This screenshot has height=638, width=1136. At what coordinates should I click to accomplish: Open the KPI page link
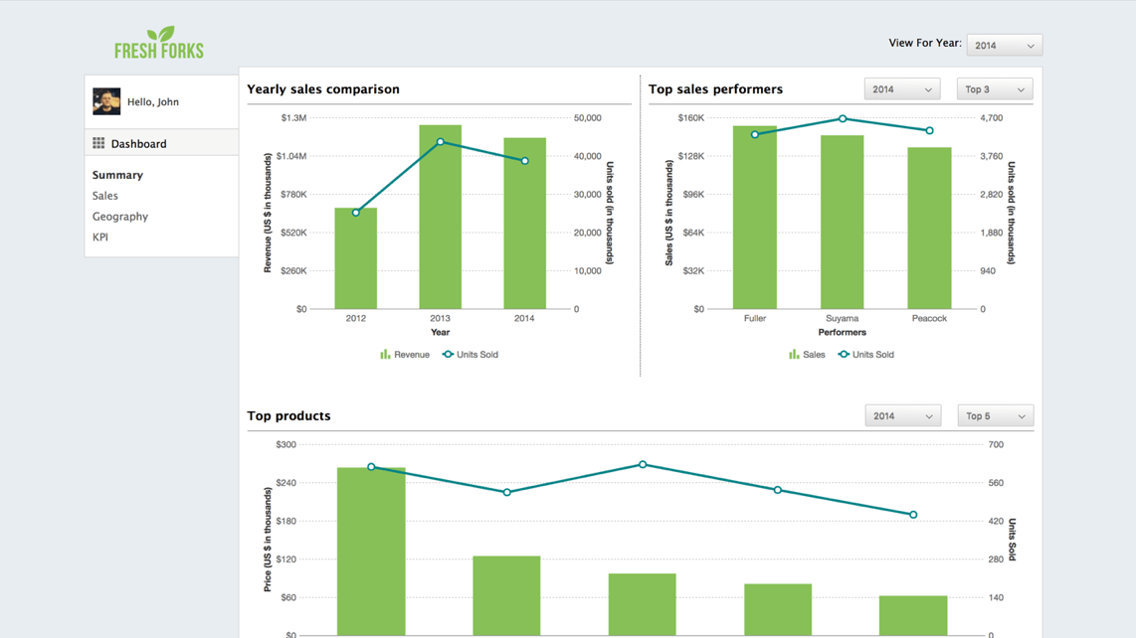[100, 238]
